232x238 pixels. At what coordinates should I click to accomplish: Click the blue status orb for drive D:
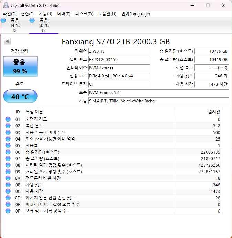tap(3, 20)
